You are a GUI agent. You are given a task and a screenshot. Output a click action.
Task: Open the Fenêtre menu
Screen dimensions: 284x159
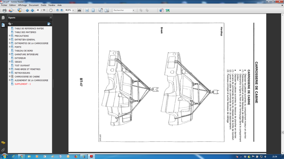click(x=52, y=5)
